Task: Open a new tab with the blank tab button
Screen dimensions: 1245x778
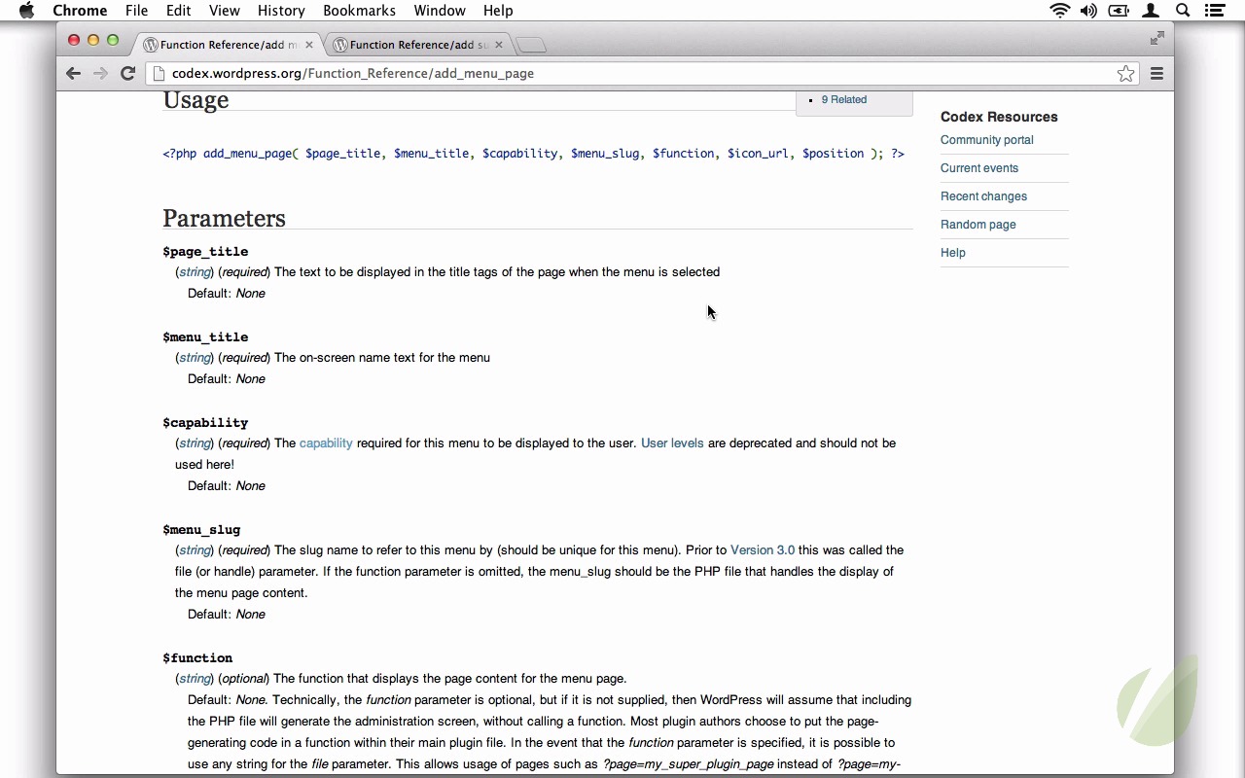Action: click(530, 45)
